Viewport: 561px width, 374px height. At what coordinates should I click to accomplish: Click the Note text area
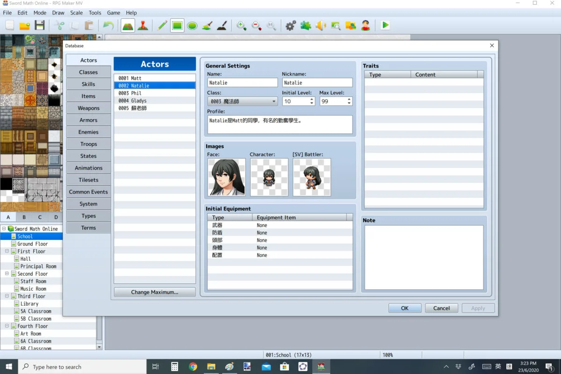tap(424, 258)
